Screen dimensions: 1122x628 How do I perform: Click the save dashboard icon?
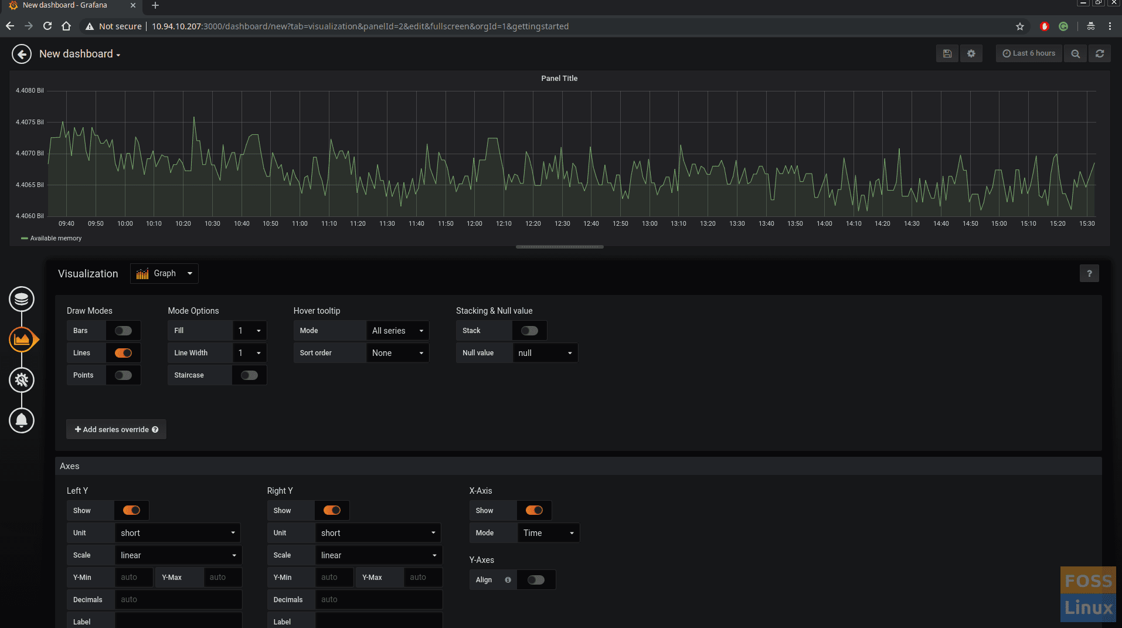(x=947, y=53)
